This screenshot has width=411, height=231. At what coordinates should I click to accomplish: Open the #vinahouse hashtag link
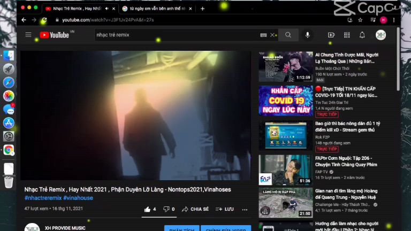(78, 198)
